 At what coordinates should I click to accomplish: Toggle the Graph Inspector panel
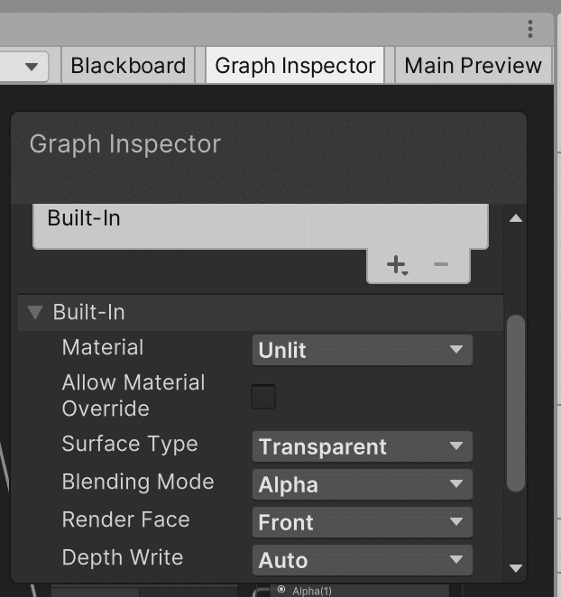(295, 66)
